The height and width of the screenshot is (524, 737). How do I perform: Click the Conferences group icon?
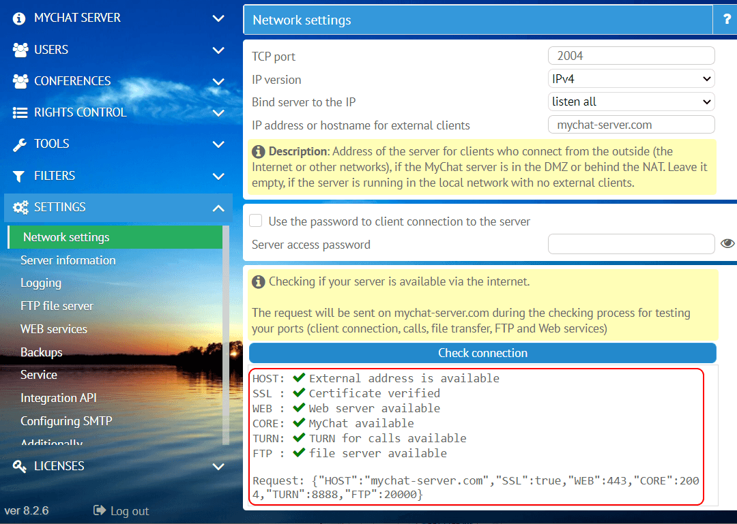coord(20,81)
